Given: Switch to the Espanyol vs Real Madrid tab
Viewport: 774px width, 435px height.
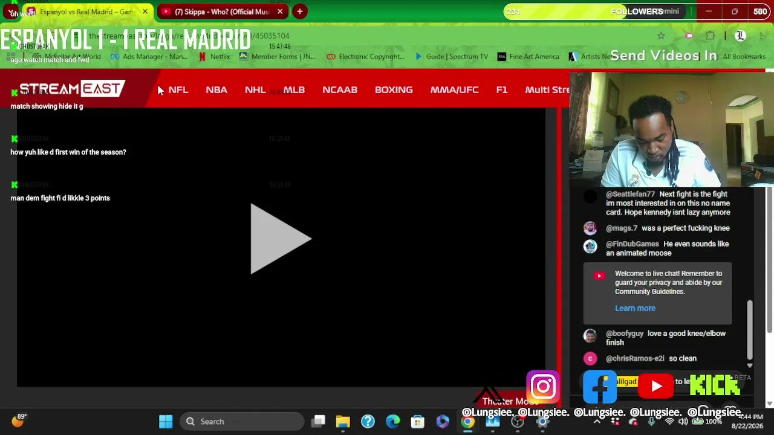Looking at the screenshot, I should [x=88, y=11].
